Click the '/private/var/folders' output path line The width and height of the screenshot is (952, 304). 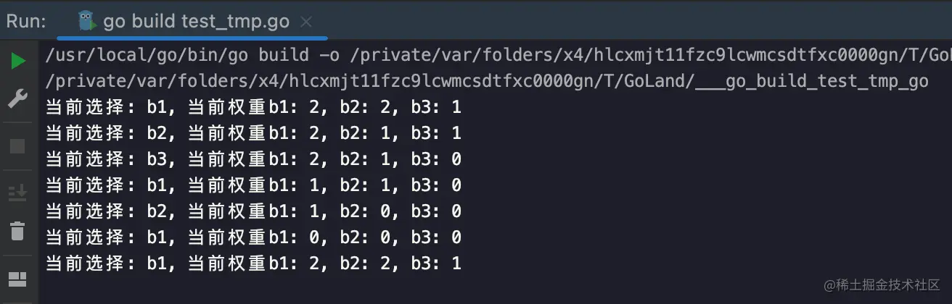[x=487, y=81]
